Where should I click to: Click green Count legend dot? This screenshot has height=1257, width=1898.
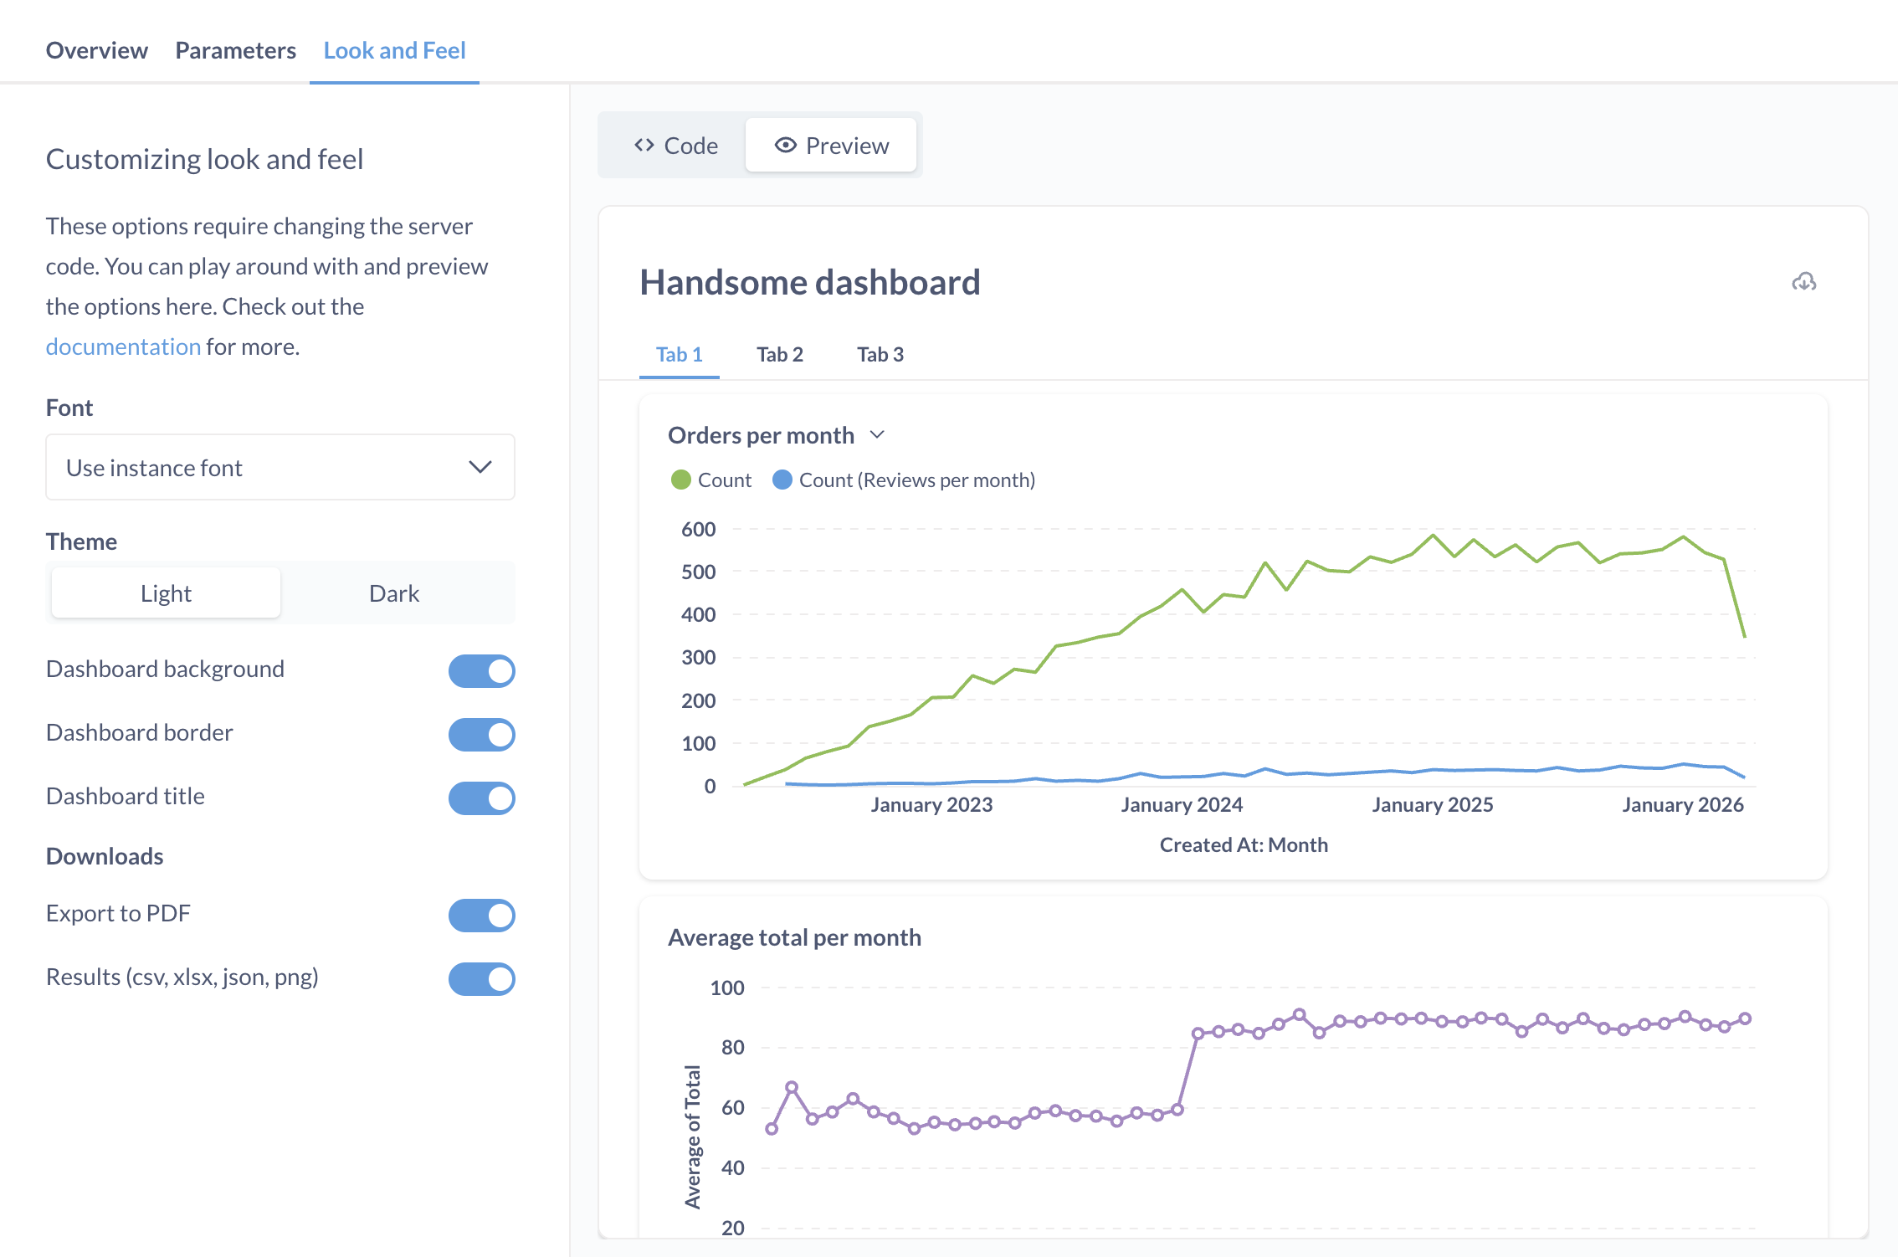pyautogui.click(x=680, y=480)
